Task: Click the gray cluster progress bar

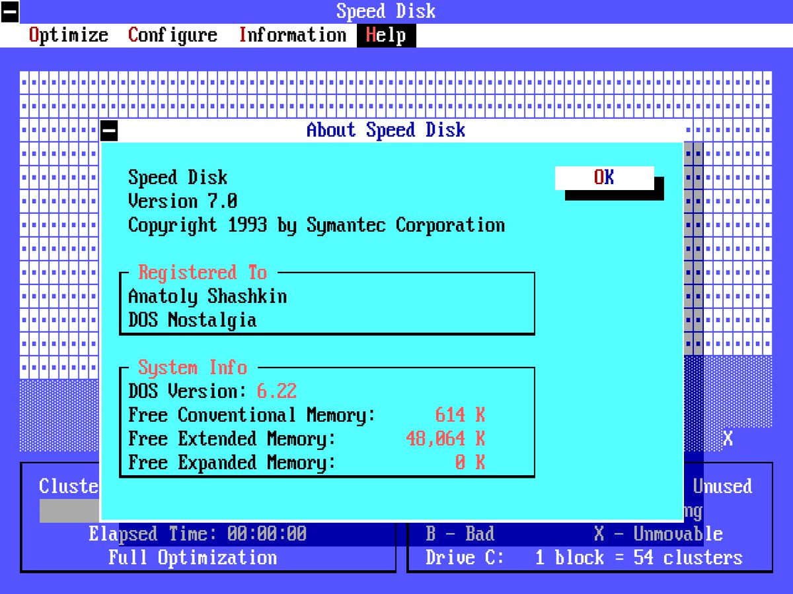Action: coord(69,511)
